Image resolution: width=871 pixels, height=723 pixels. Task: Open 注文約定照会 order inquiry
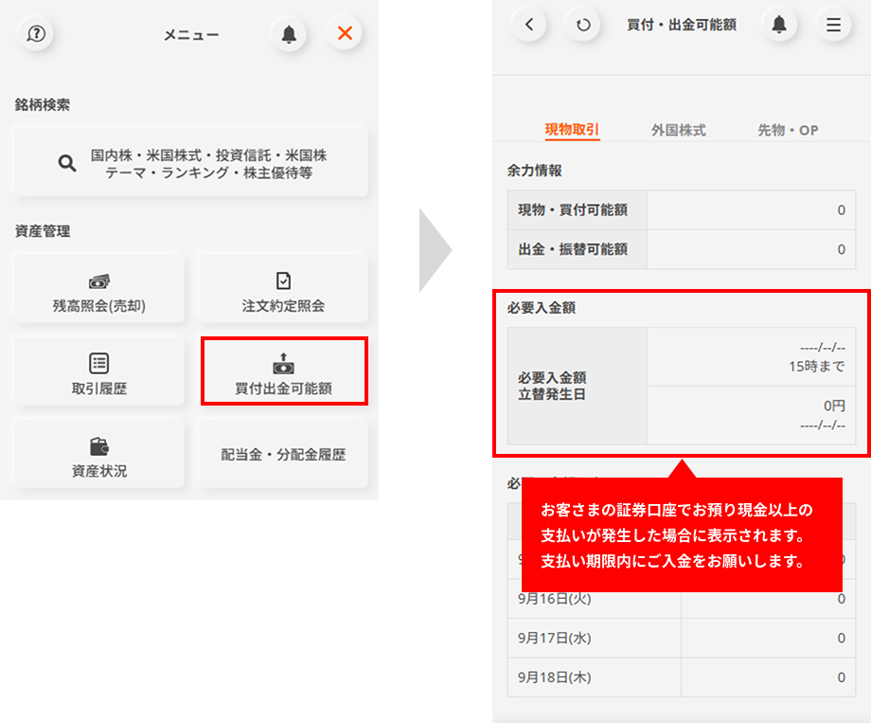[283, 293]
